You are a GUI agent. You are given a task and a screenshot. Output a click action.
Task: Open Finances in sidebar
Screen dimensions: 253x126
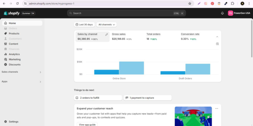(22, 49)
